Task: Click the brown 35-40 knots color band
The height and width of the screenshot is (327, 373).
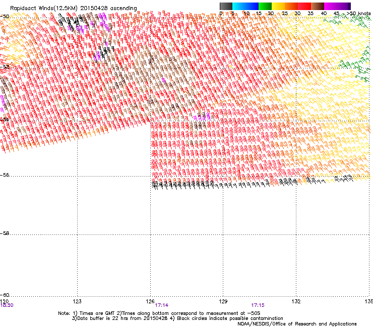Action: point(318,6)
